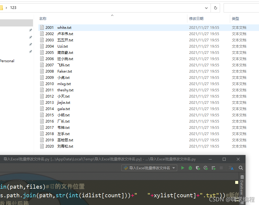Click the 文本文档 type cell of 2010 mlxg.txt

[x=239, y=84]
